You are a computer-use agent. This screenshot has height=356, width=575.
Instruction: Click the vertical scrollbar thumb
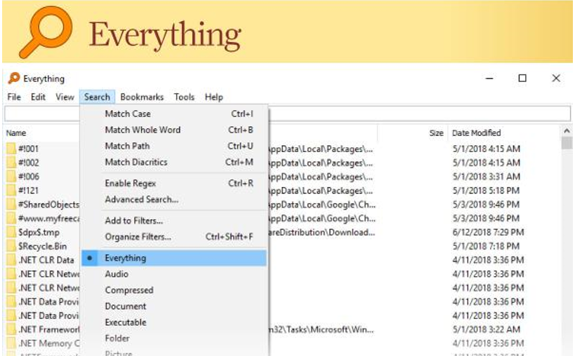point(567,143)
